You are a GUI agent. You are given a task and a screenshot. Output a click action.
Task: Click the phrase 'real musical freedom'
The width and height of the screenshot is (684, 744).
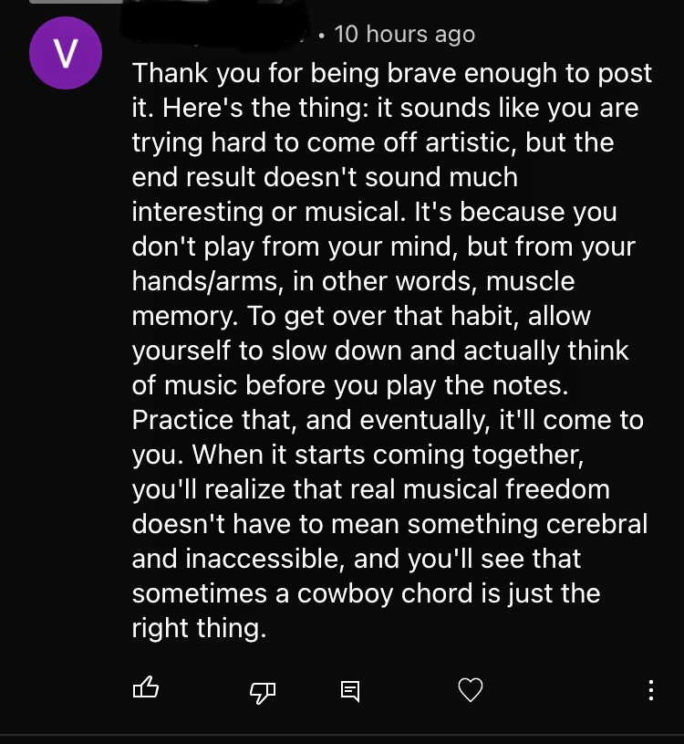coord(451,489)
